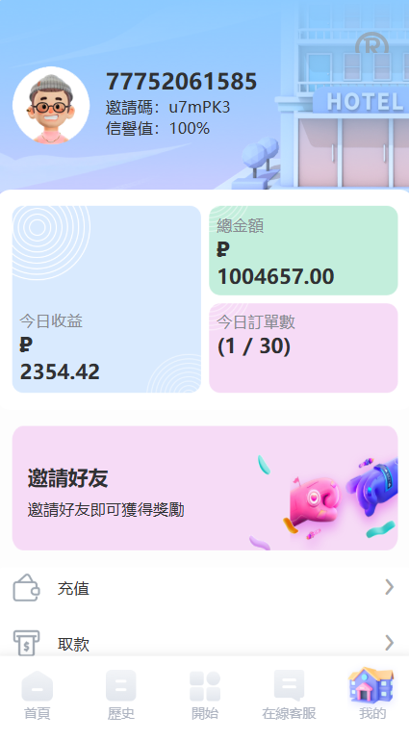Click the user avatar picture
The image size is (409, 741).
(51, 105)
